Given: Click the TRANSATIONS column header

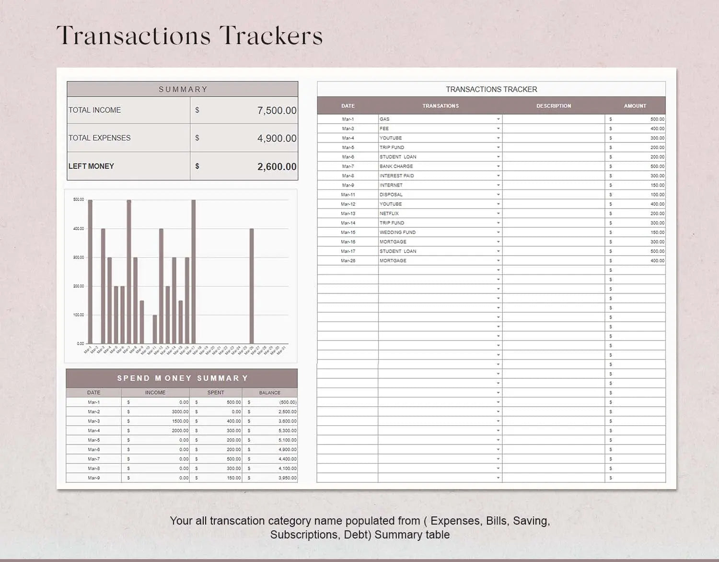Looking at the screenshot, I should (441, 106).
